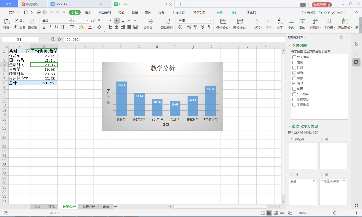Open the 插入 ribbon tab
This screenshot has width=362, height=217.
click(x=88, y=12)
